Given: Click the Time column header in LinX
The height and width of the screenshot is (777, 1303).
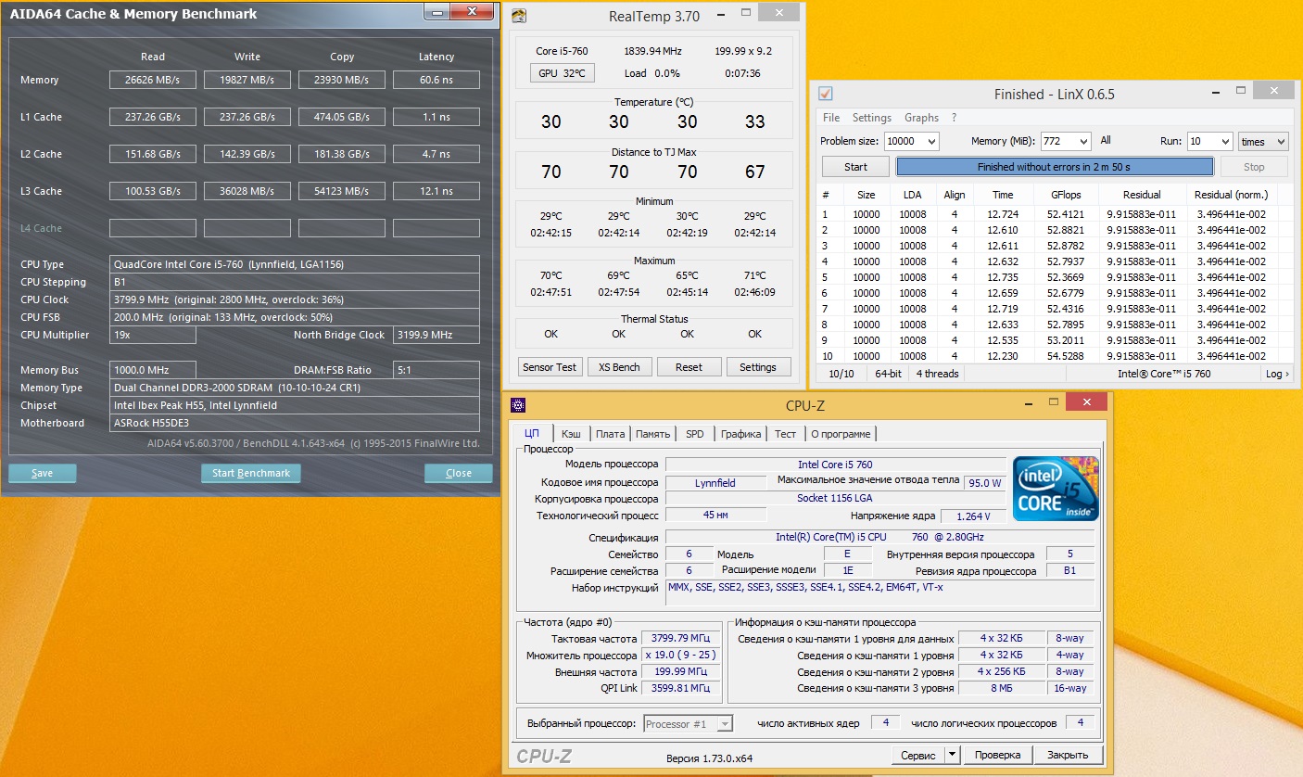Looking at the screenshot, I should coord(1003,196).
